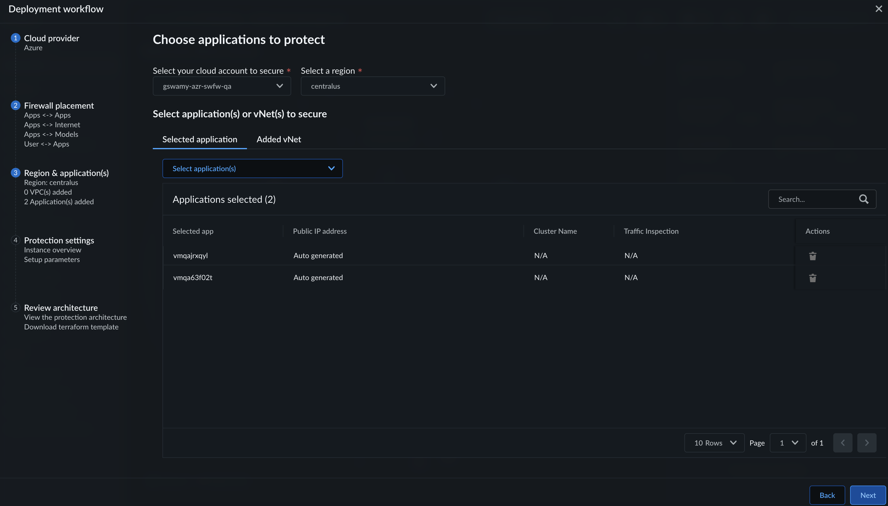The image size is (888, 506).
Task: Delete the vmqajrxqyl application row
Action: pyautogui.click(x=812, y=256)
